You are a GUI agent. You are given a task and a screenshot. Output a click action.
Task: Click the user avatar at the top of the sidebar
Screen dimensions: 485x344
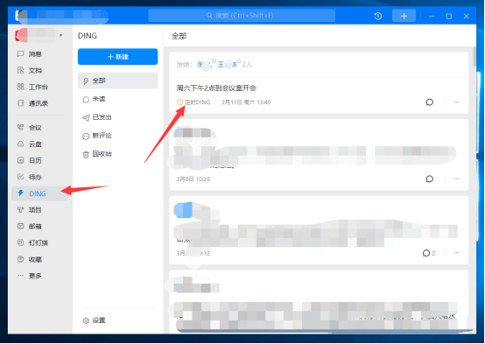coord(22,35)
